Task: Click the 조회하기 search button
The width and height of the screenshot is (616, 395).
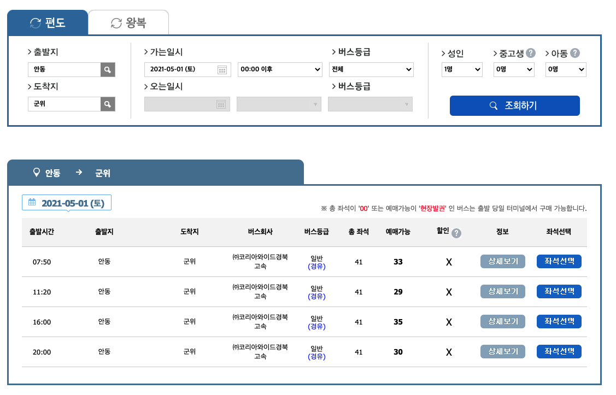Action: (514, 105)
